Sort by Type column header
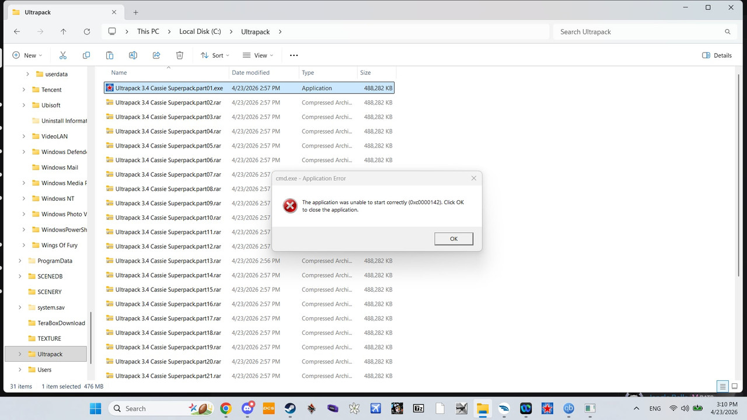The height and width of the screenshot is (420, 747). (328, 72)
